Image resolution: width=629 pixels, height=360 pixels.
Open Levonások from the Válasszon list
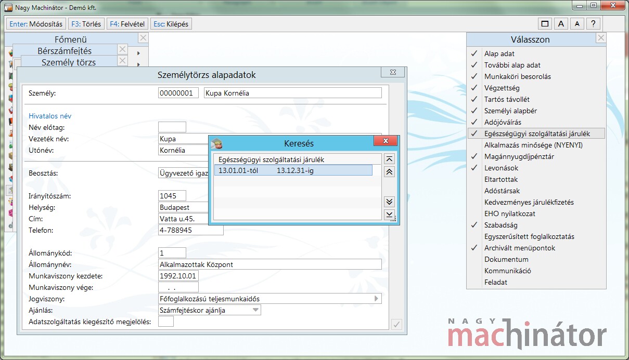536,168
